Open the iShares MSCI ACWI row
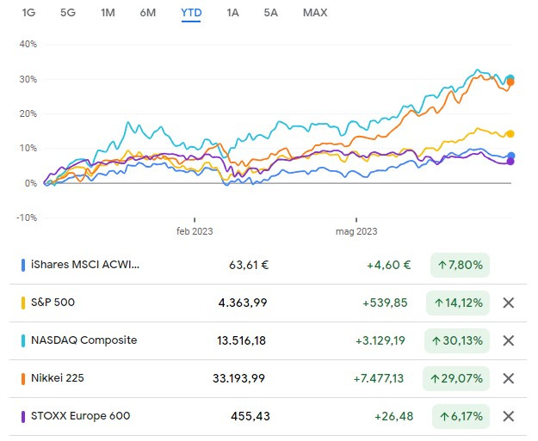Screen dimensions: 538x441 coord(268,266)
